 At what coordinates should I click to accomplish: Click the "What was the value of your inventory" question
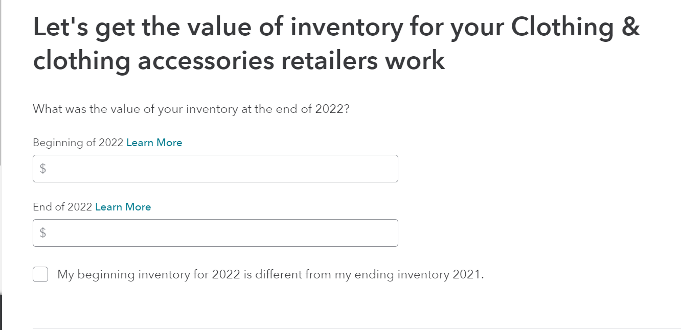(191, 109)
